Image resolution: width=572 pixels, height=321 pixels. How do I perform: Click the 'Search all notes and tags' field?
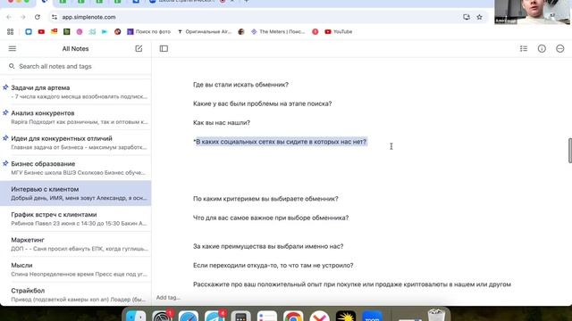click(75, 66)
